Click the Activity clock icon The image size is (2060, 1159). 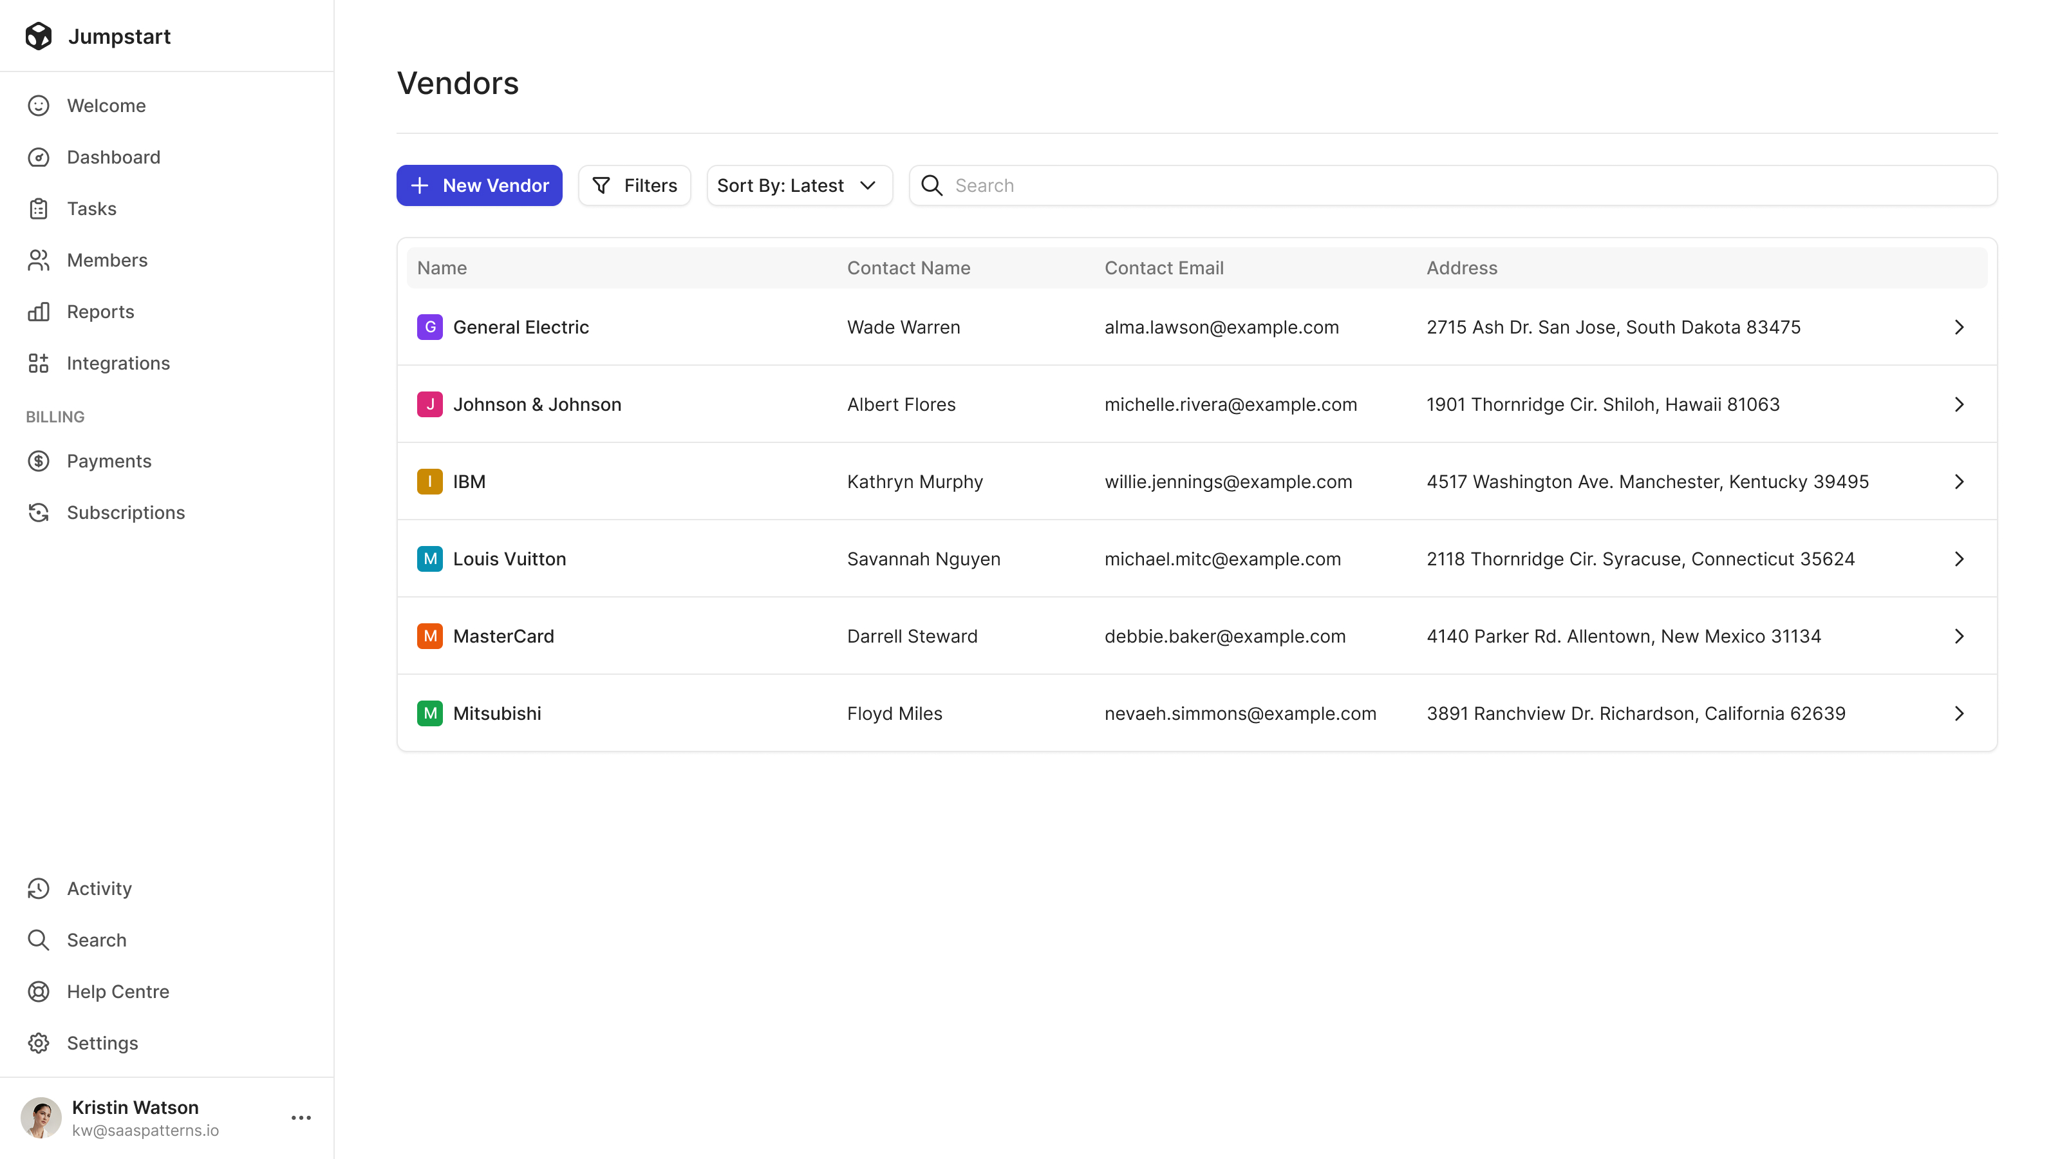click(x=39, y=889)
